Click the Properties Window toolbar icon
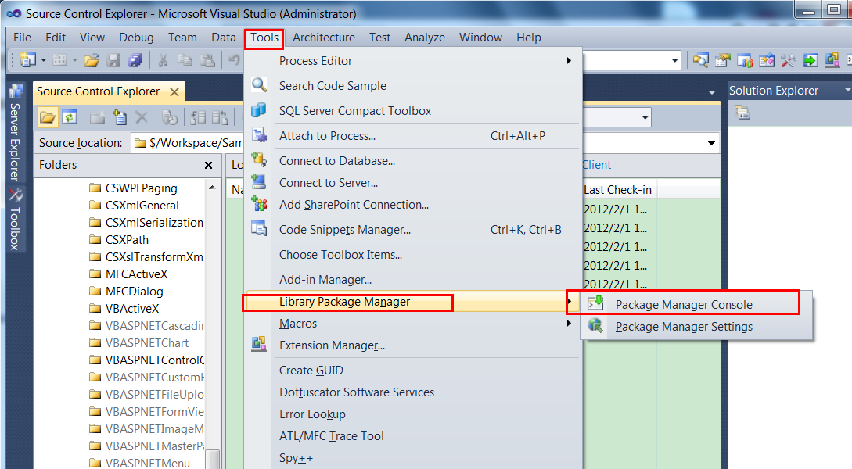Image resolution: width=852 pixels, height=469 pixels. point(722,60)
